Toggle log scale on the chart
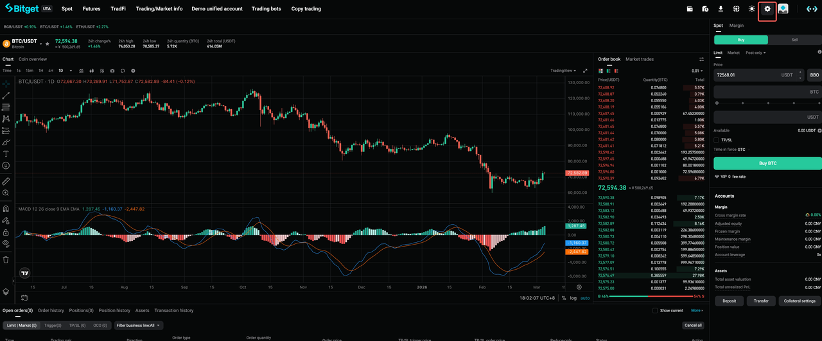Screen dimensions: 822x341 [x=573, y=298]
